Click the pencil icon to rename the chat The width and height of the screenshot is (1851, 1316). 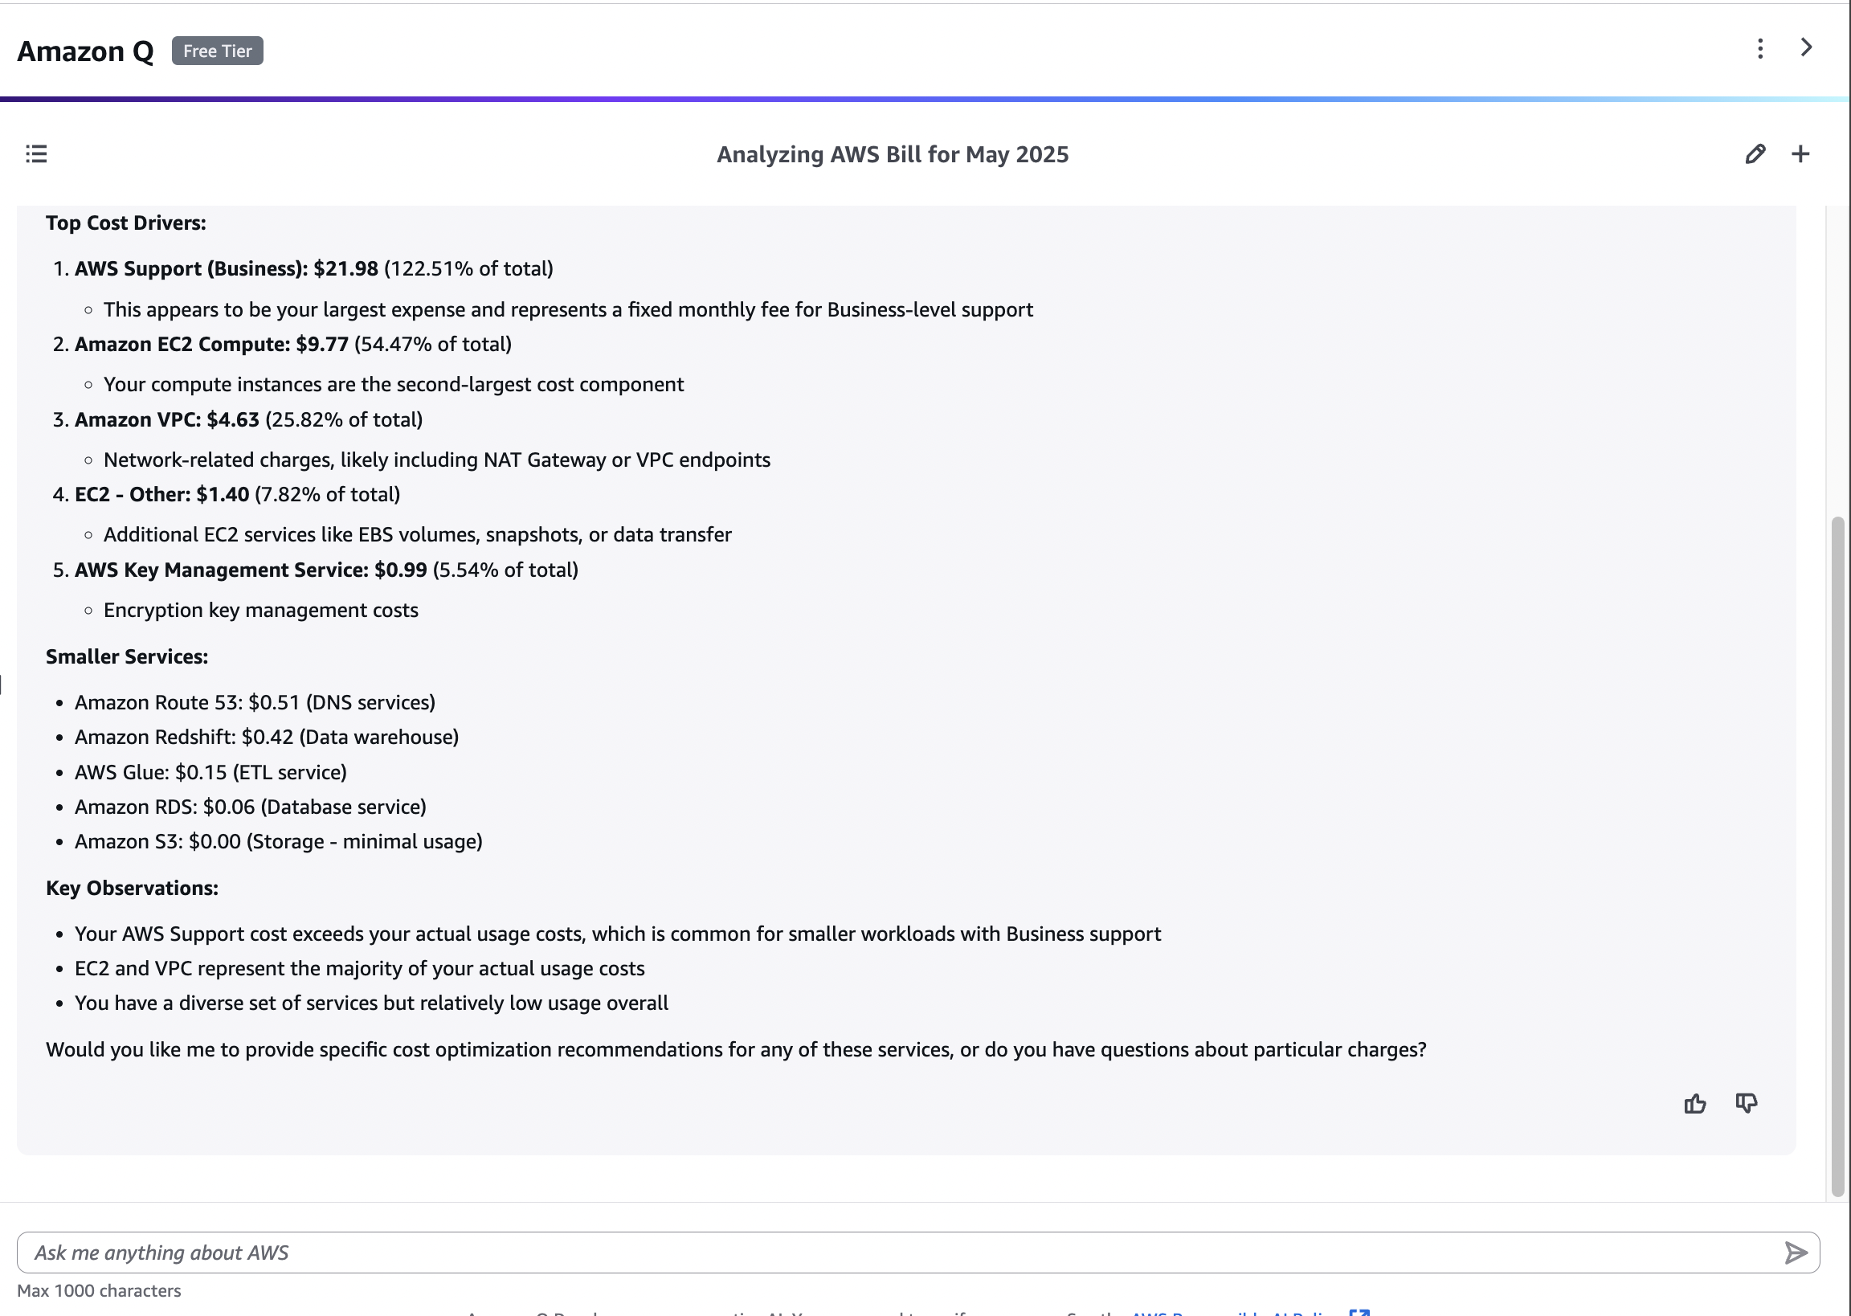(1755, 154)
